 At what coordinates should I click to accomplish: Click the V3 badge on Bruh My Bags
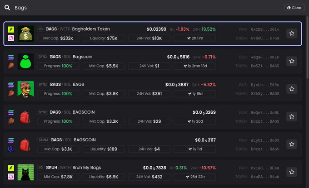[x=40, y=168]
